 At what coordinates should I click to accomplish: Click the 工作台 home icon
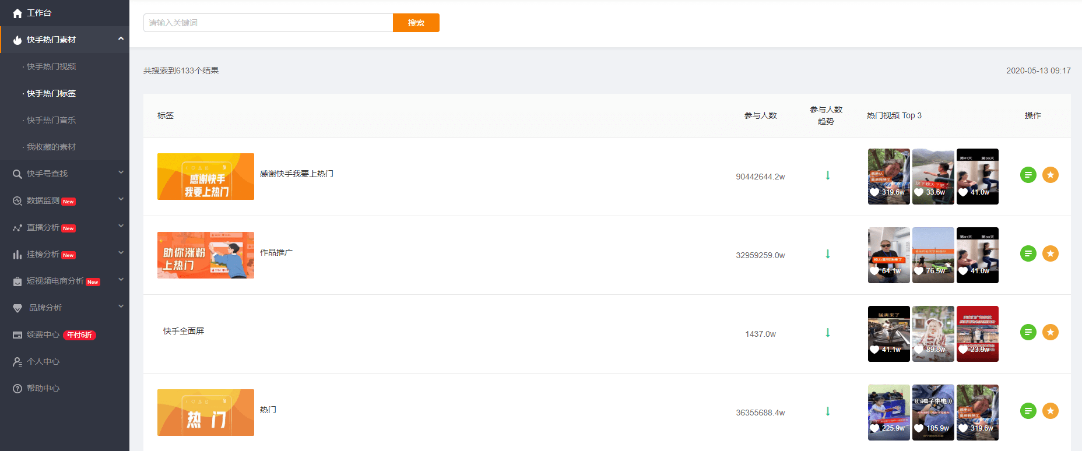click(17, 13)
